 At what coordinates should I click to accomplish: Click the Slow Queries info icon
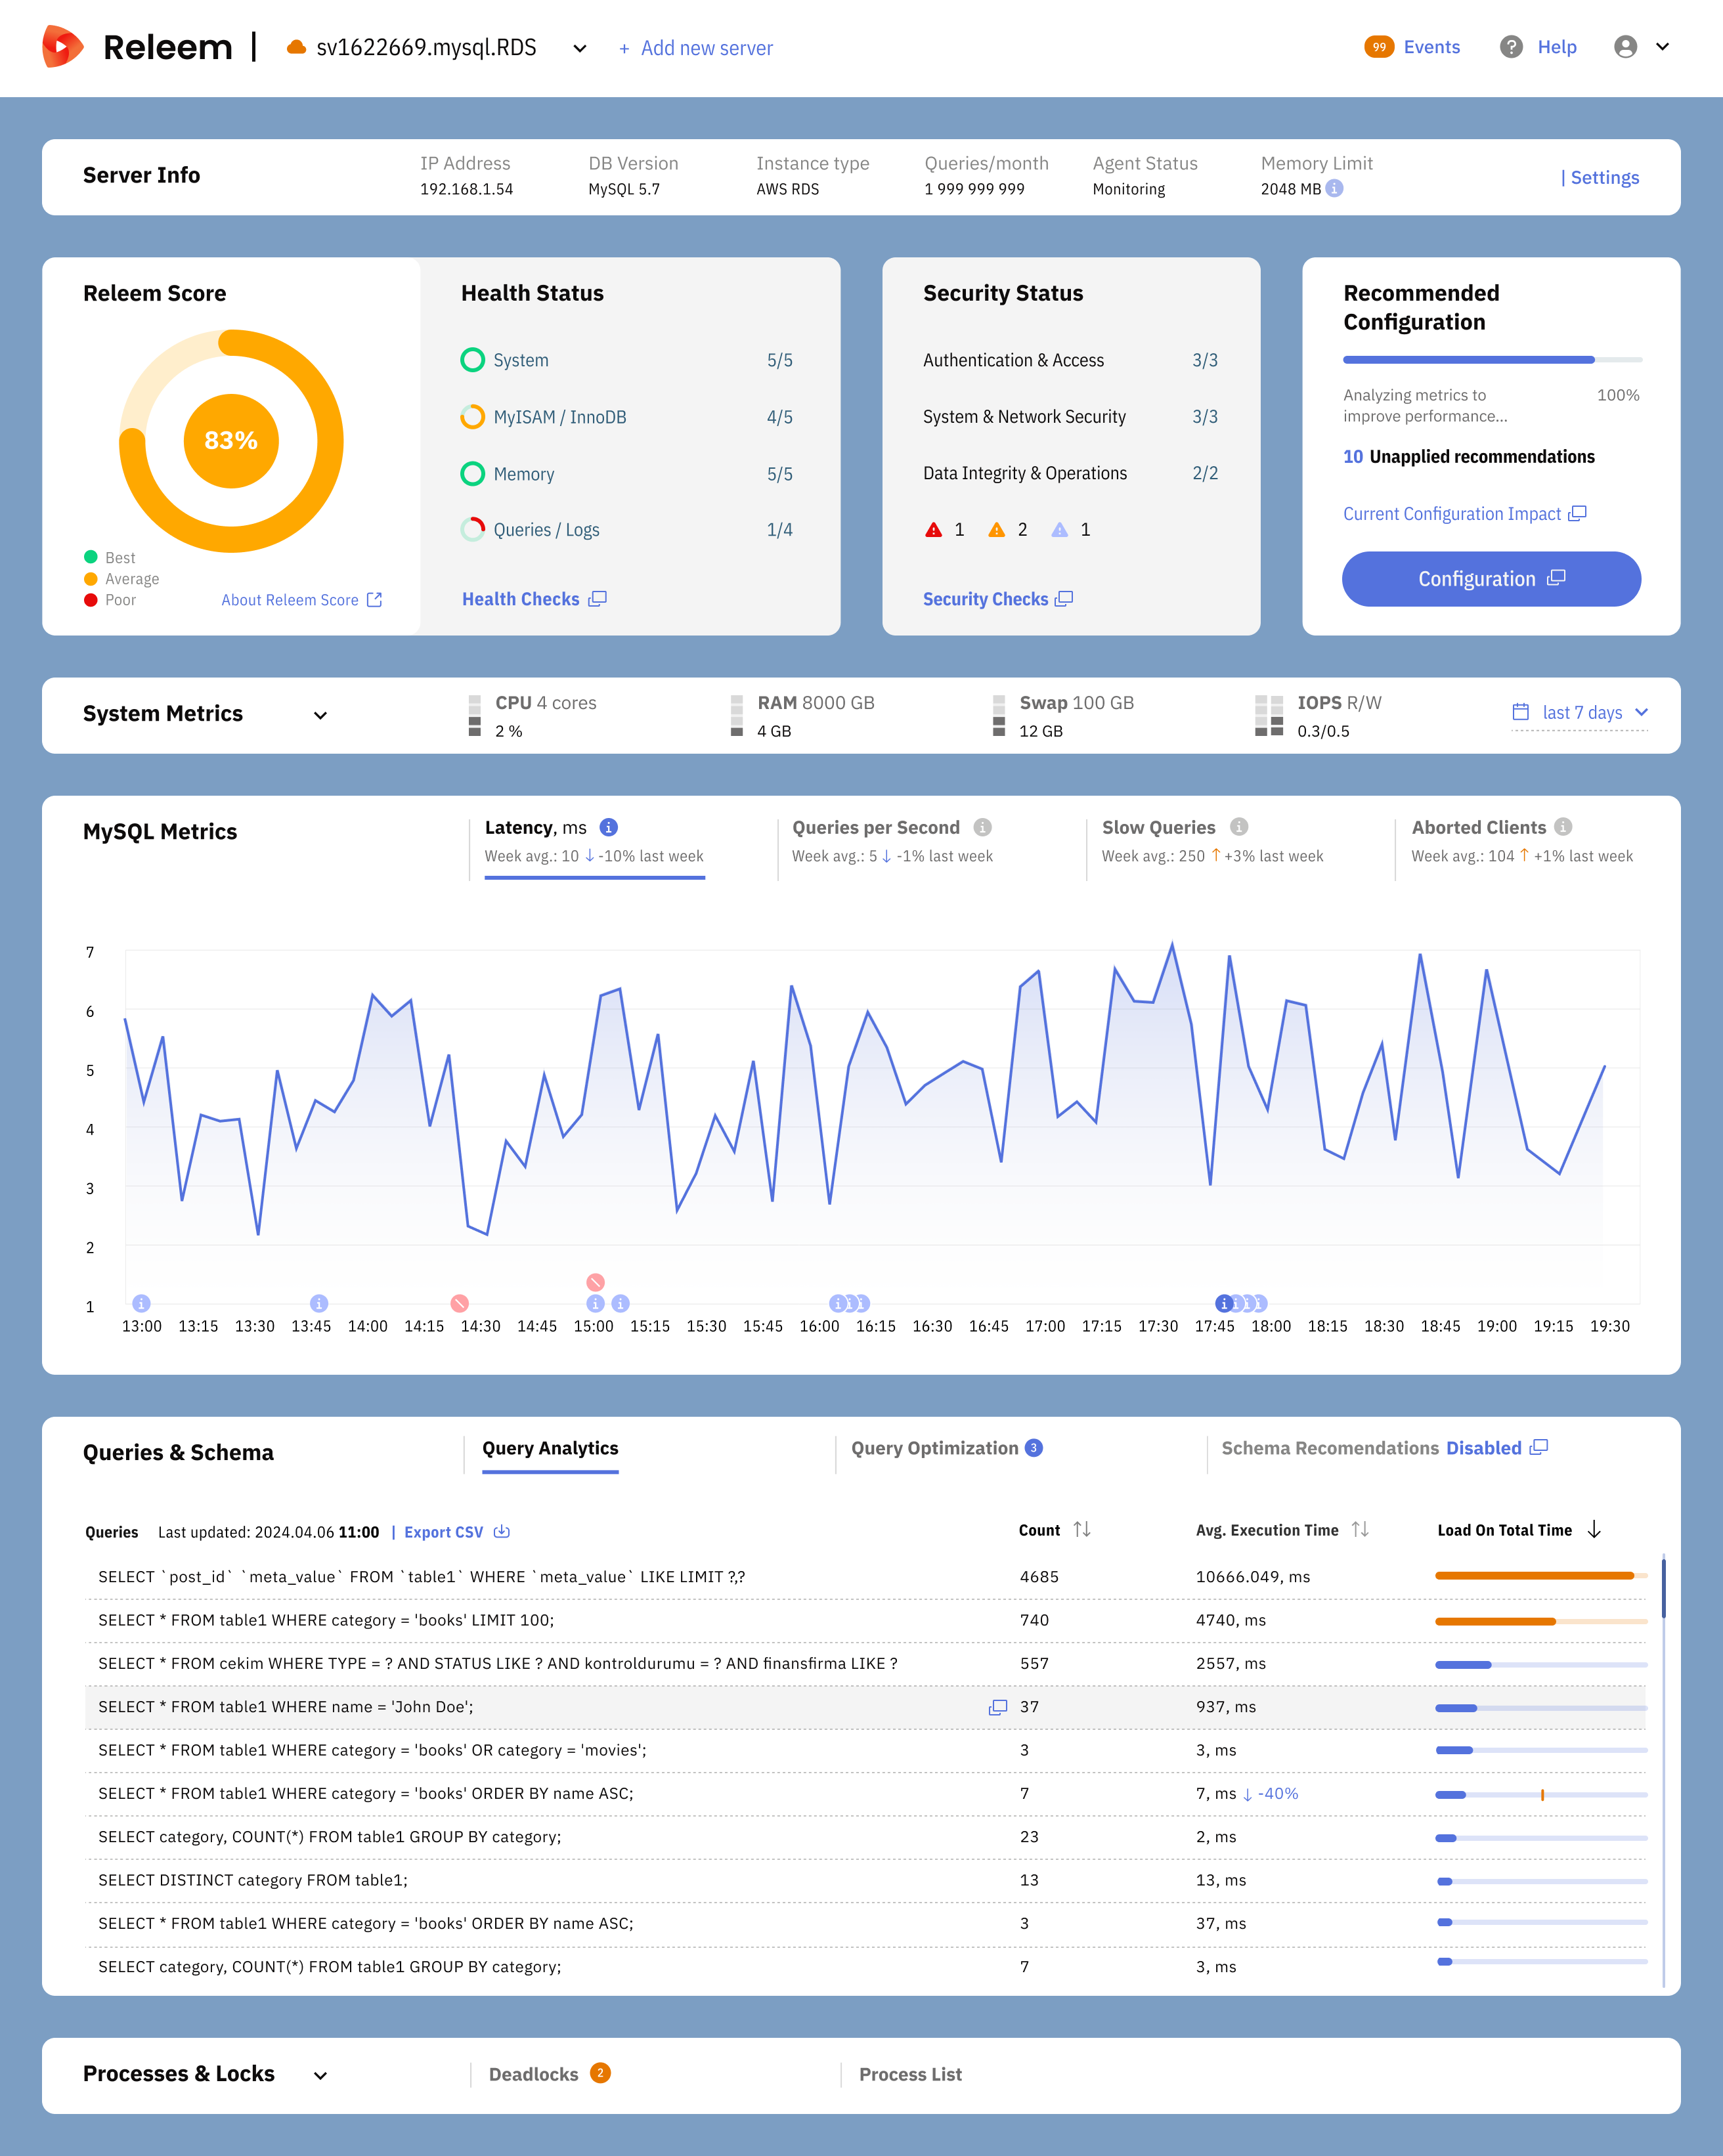[1239, 827]
